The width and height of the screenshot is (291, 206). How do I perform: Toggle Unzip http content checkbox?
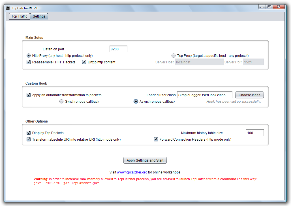click(x=84, y=62)
